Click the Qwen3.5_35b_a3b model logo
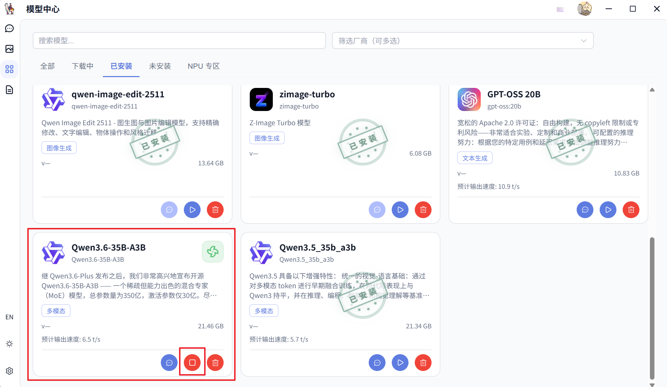This screenshot has height=387, width=667. 261,253
